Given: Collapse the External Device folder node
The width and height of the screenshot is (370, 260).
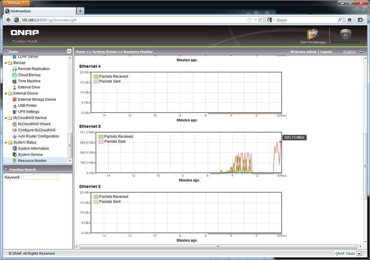Looking at the screenshot, I should pyautogui.click(x=6, y=93).
